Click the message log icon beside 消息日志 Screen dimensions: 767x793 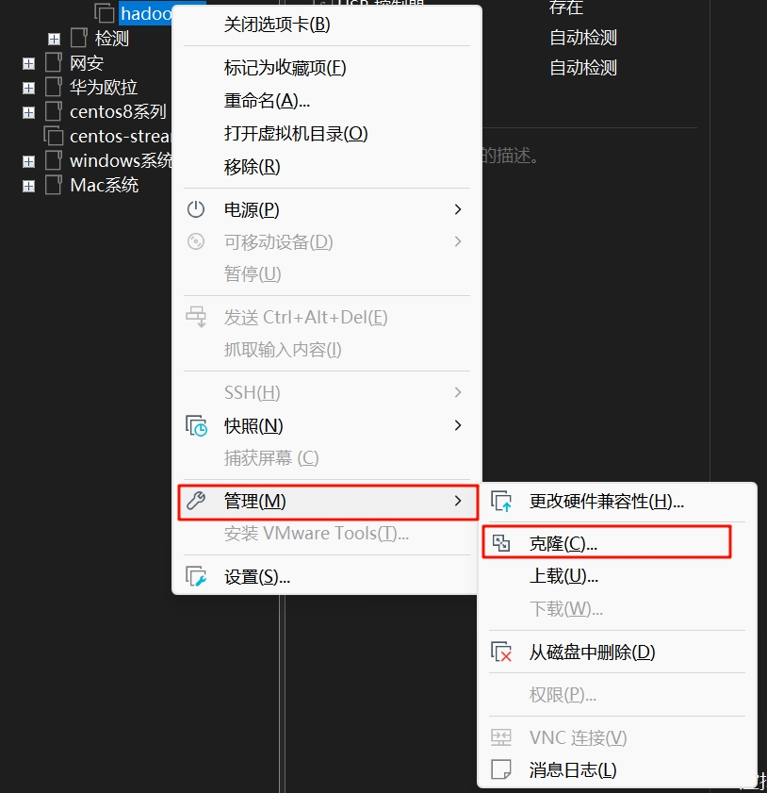coord(501,769)
